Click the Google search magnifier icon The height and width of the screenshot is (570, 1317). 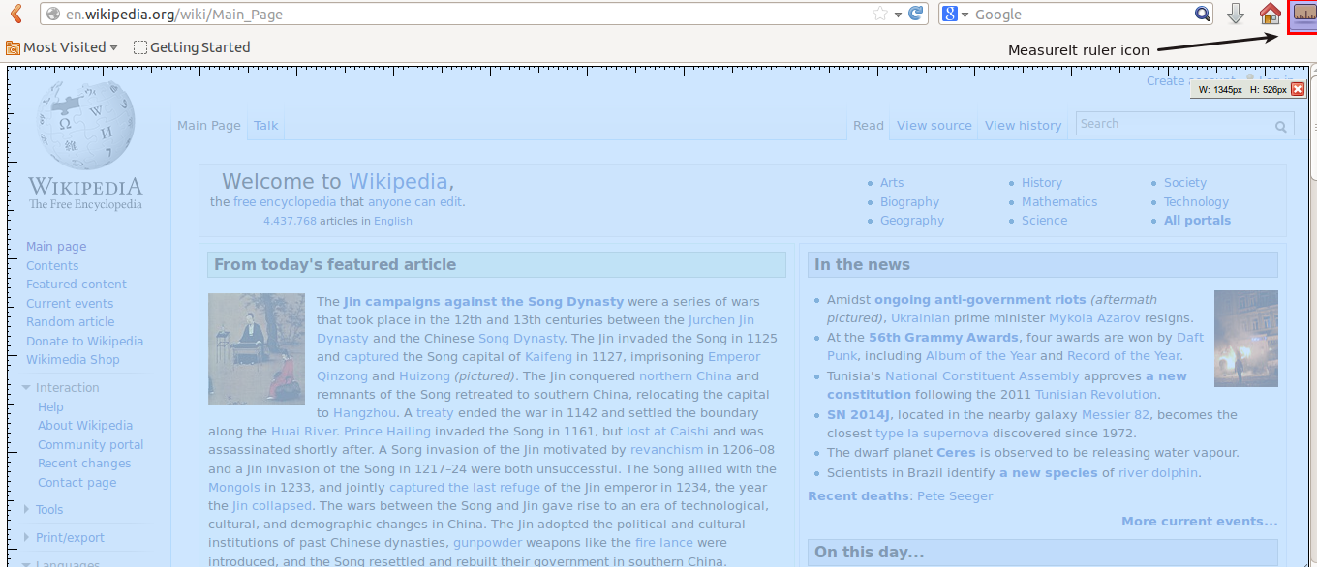click(1203, 15)
